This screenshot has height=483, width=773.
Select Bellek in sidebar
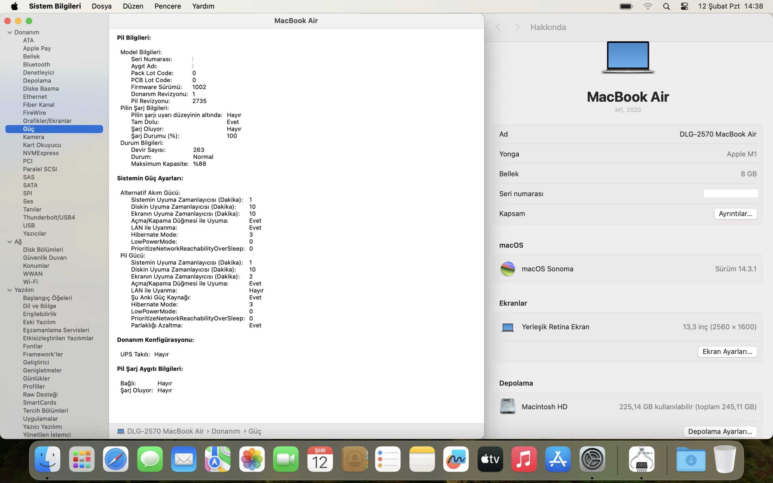click(x=31, y=56)
